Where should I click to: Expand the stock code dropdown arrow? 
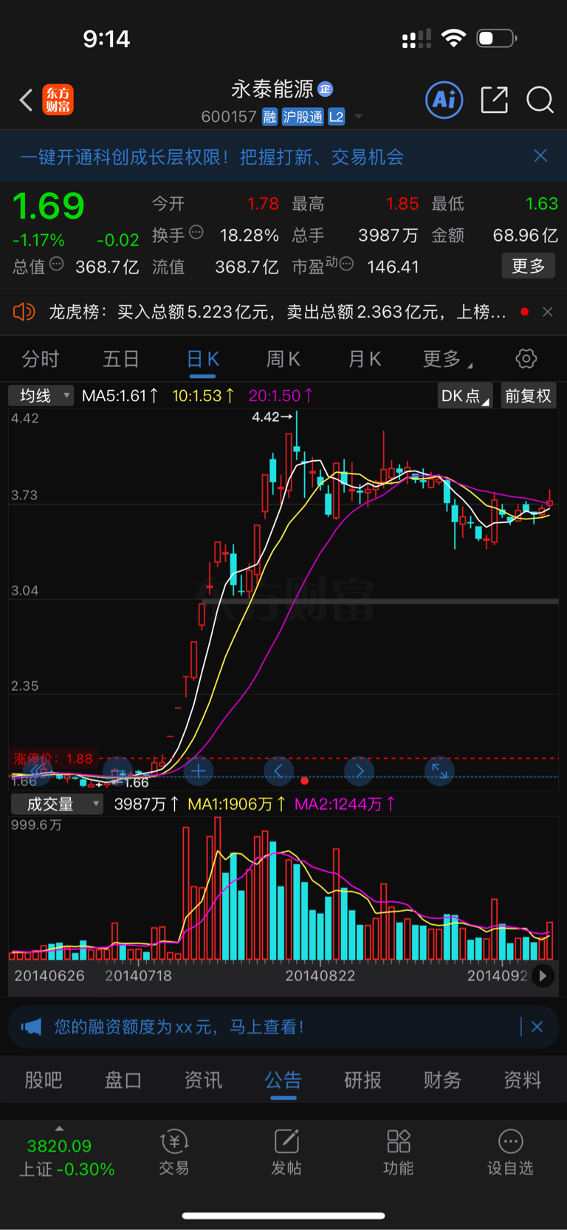click(x=359, y=117)
